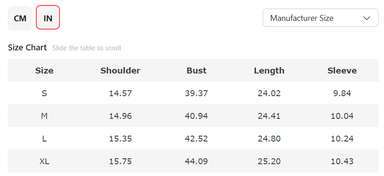
Task: Select the IN unit toggle
Action: 48,18
